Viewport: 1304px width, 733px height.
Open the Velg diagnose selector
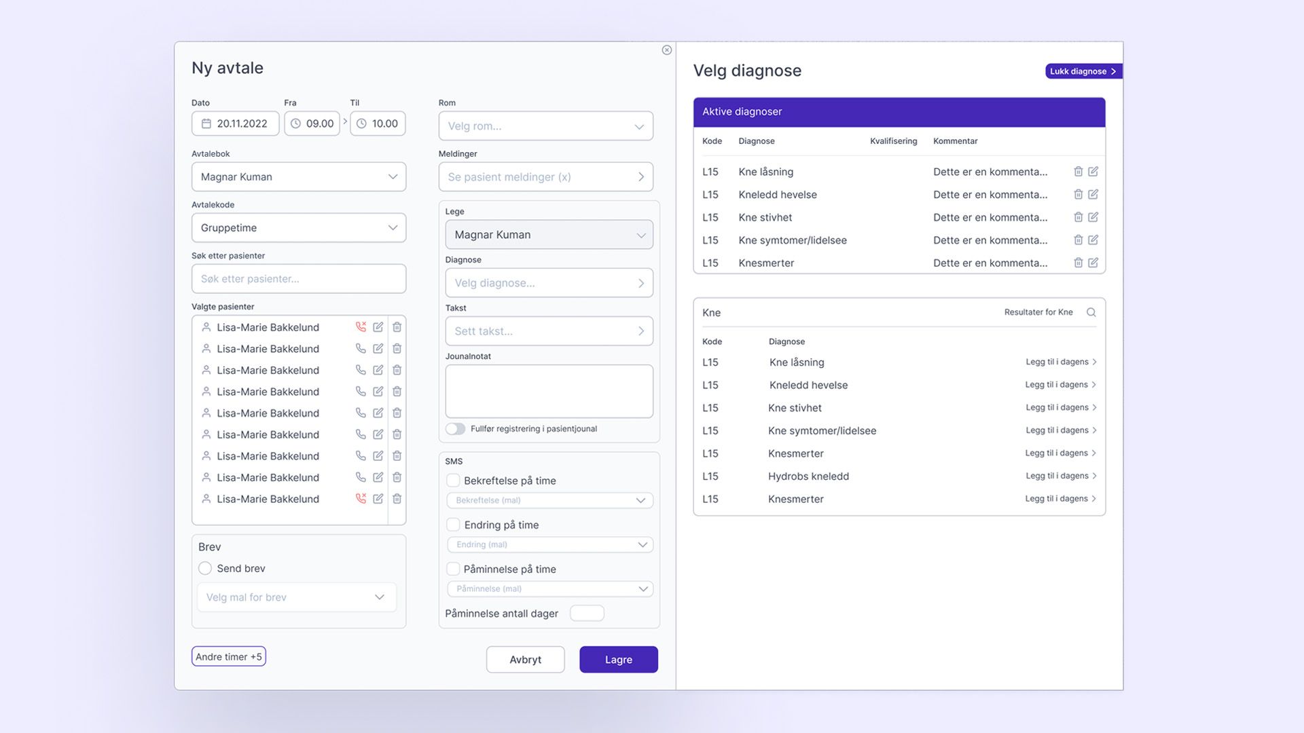pos(549,283)
